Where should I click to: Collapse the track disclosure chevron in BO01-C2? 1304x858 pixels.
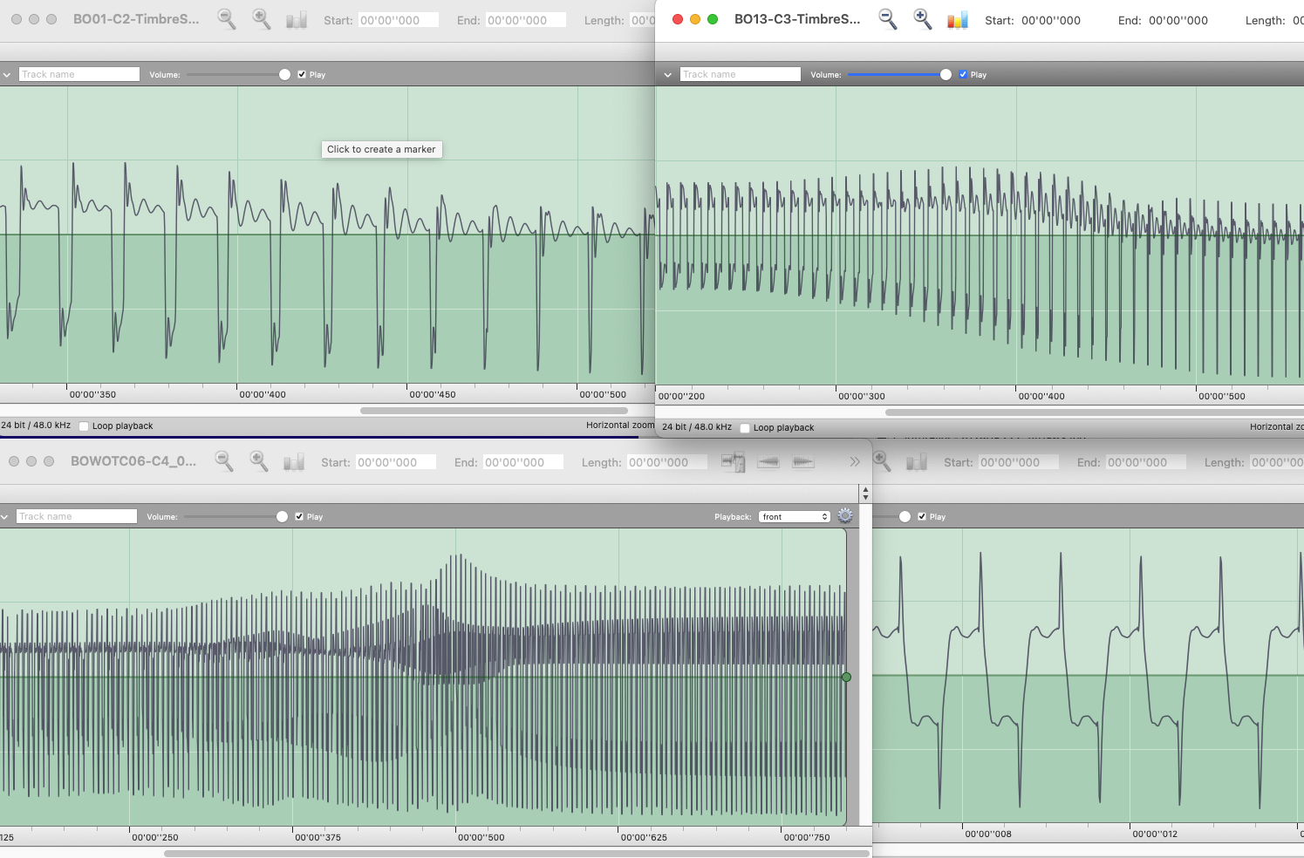point(6,74)
